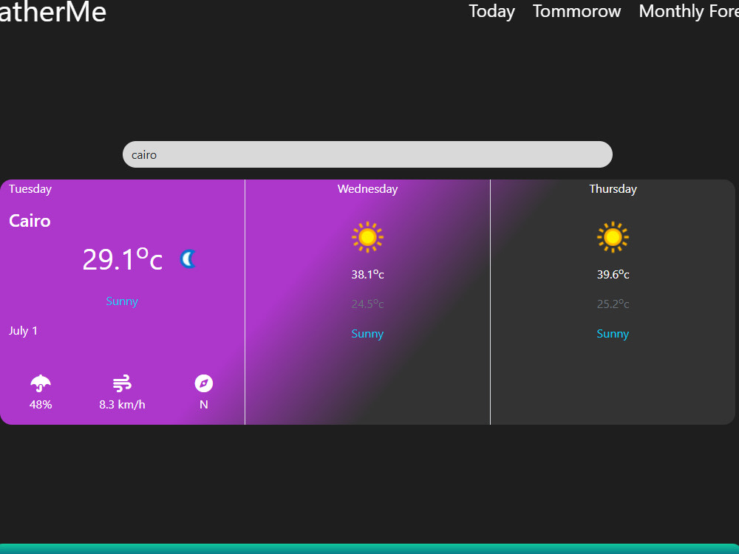Select the Cairo city name heading

pos(30,221)
